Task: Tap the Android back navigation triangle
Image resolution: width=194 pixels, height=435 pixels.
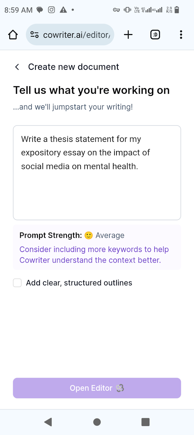Action: 48,422
